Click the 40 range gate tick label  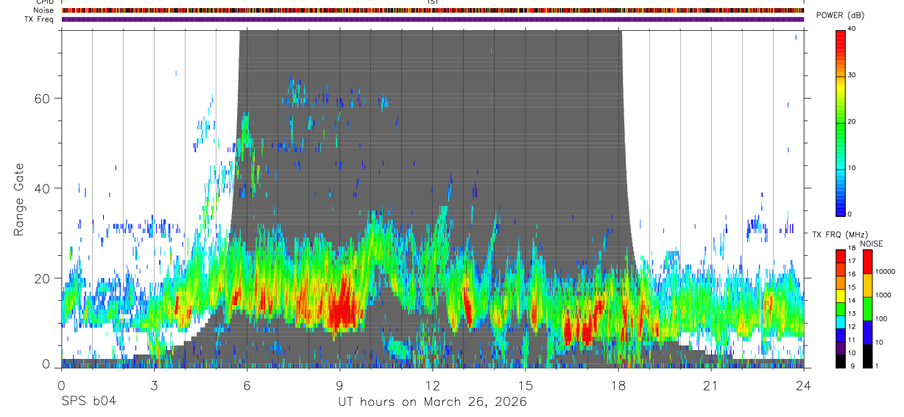44,188
